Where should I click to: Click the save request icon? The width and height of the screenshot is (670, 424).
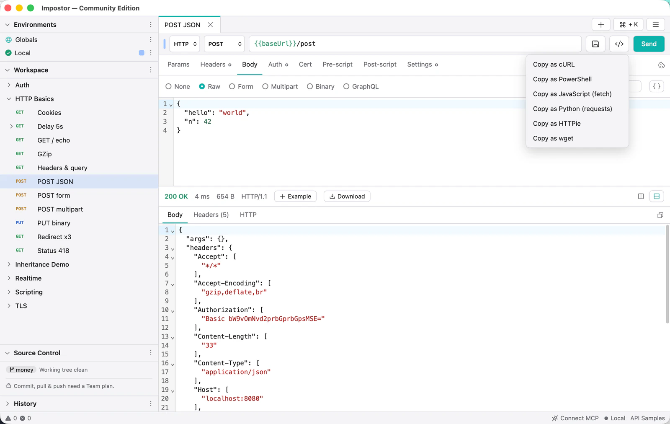[x=595, y=44]
